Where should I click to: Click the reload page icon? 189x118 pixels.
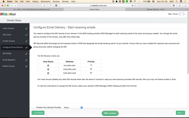[135, 6]
